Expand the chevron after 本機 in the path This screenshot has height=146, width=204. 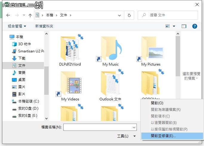coord(56,15)
